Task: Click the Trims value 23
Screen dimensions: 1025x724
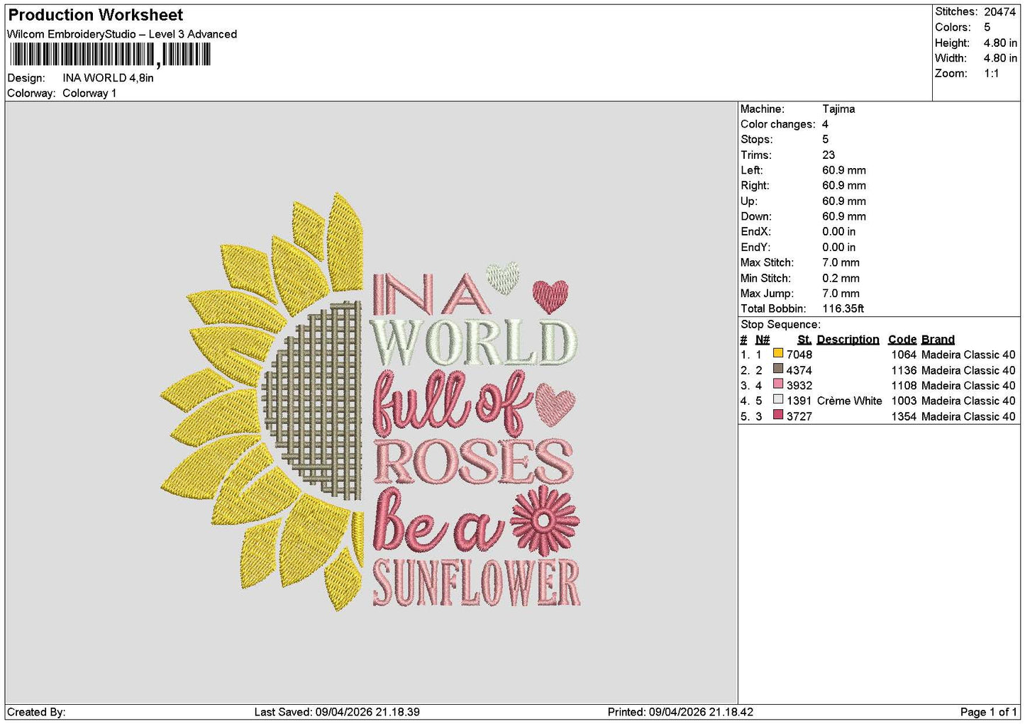Action: (x=829, y=155)
